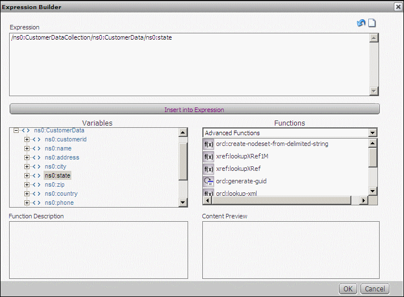Viewport: 404px width, 297px height.
Task: Click the element icon next to ns0:phone
Action: coord(36,203)
